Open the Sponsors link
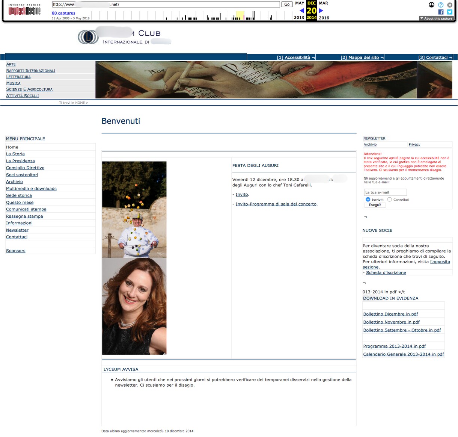This screenshot has width=458, height=437. click(16, 251)
